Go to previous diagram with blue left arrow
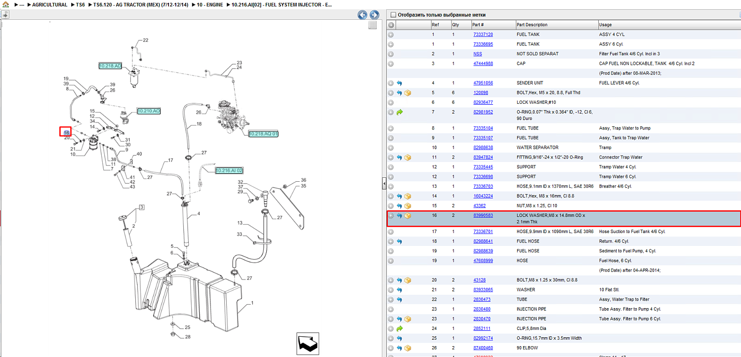The width and height of the screenshot is (741, 357). 363,15
